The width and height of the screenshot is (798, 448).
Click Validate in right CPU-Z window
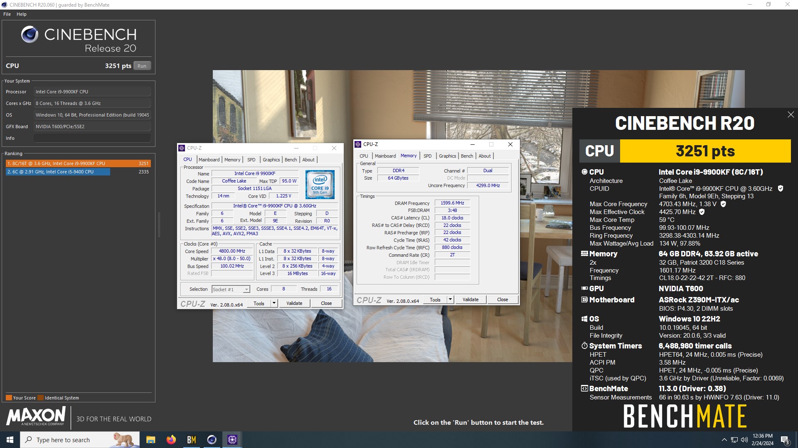point(470,299)
